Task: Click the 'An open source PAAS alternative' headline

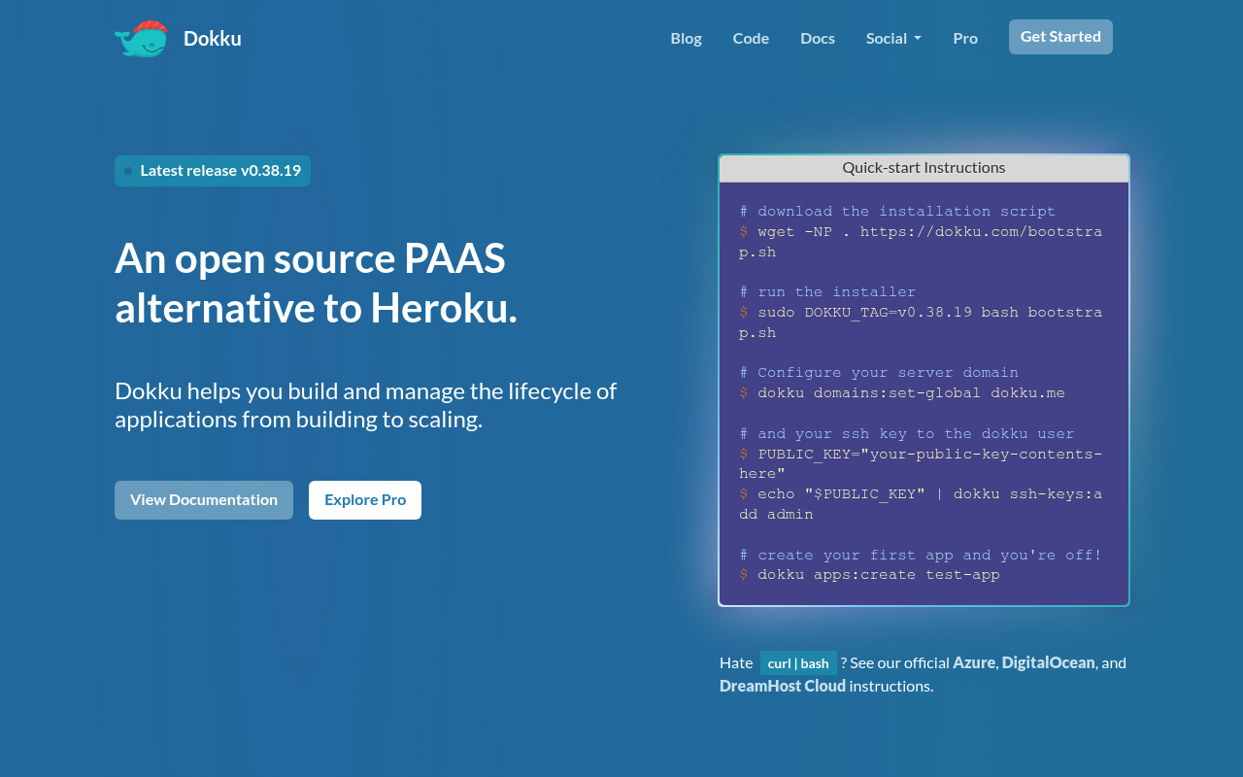Action: (x=317, y=284)
